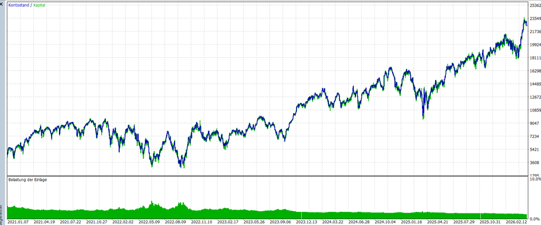Click the 2023.09.06 date label
Screen dimensions: 541x225
click(x=280, y=222)
